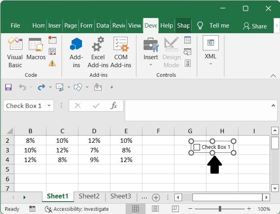280x214 pixels.
Task: Add a new sheet with plus button
Action: tap(156, 198)
